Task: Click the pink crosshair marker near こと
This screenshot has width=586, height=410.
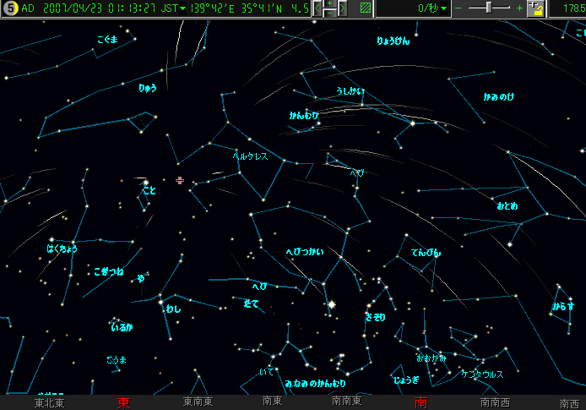Action: point(180,180)
